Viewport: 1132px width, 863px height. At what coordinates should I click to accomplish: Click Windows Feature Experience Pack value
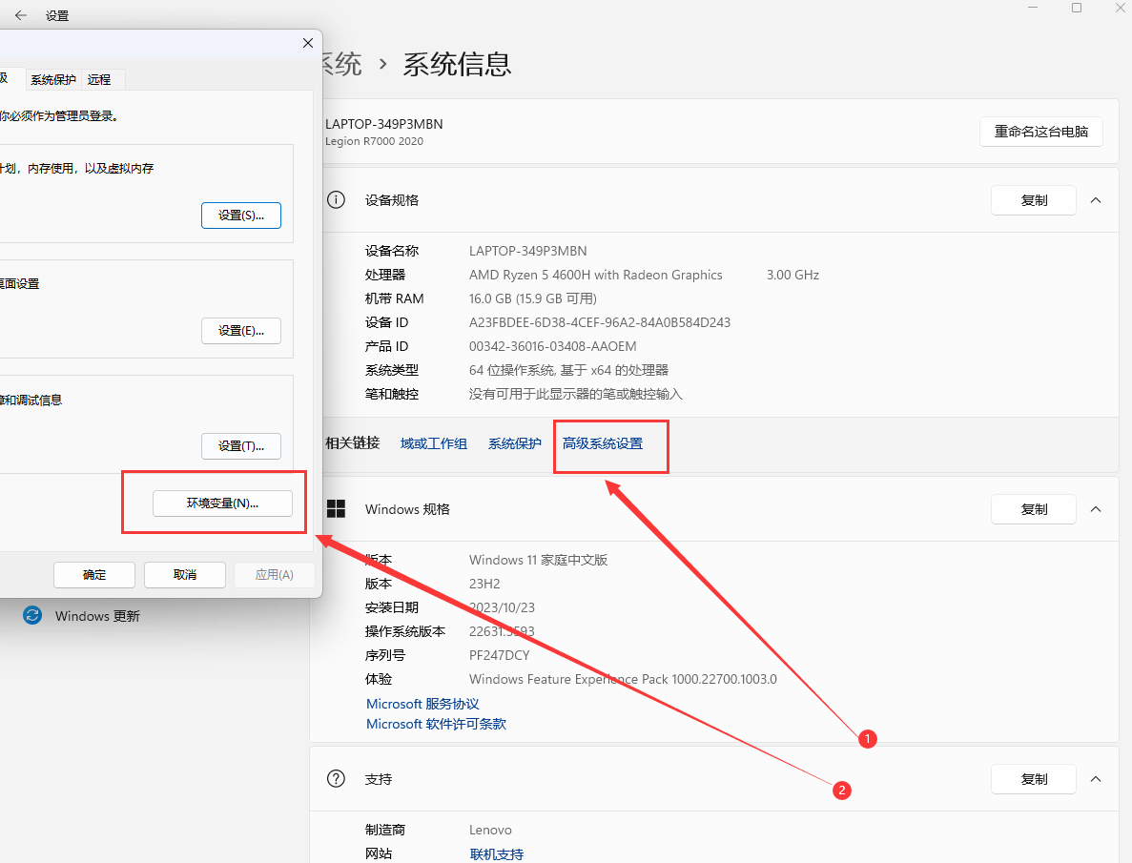[623, 679]
